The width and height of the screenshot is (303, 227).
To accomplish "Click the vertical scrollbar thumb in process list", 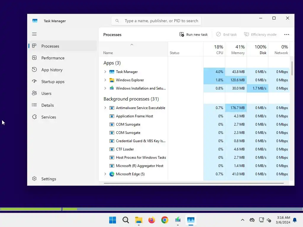I will (x=292, y=69).
